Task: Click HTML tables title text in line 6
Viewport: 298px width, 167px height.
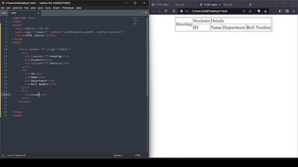Action: 35,35
